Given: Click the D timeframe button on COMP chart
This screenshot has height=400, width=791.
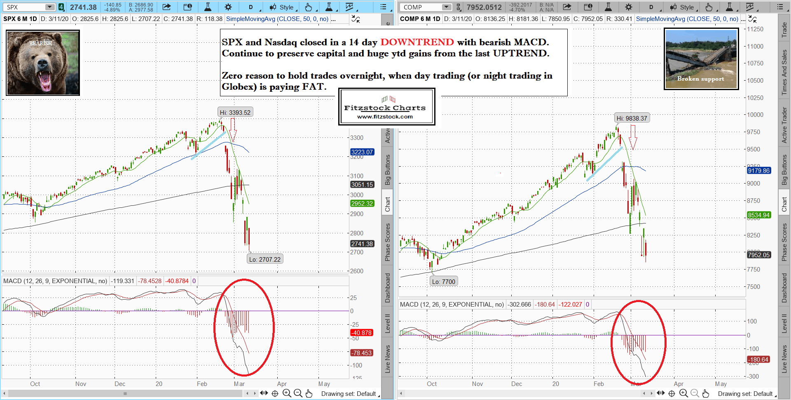Looking at the screenshot, I should click(x=651, y=7).
